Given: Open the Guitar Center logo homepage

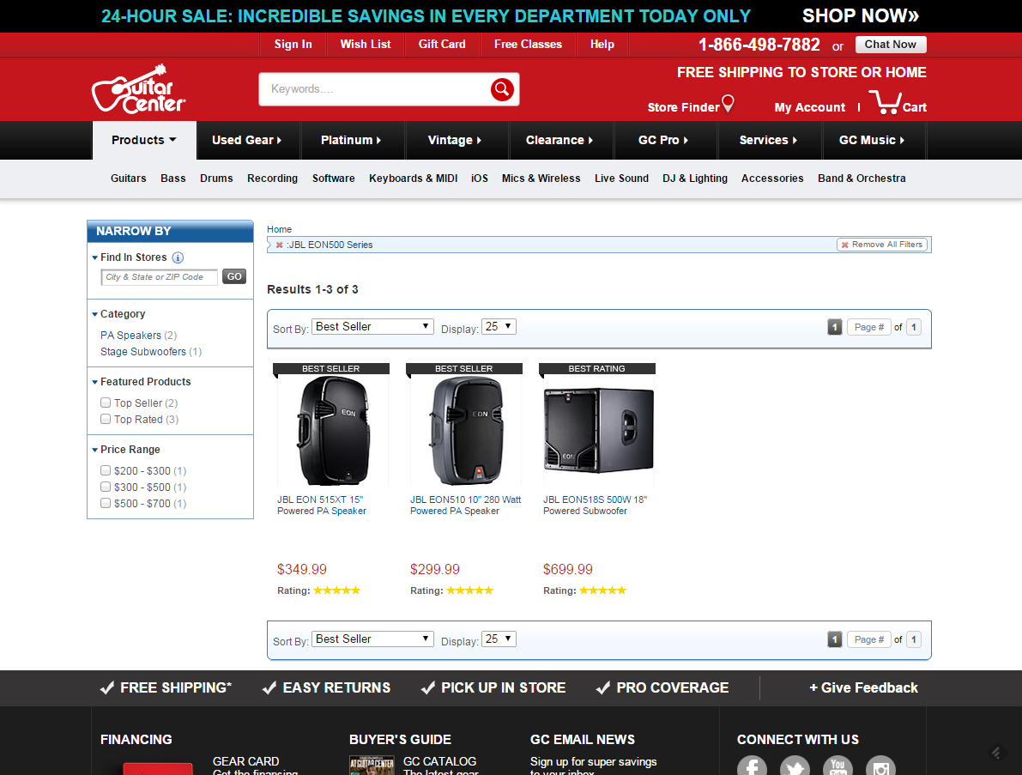Looking at the screenshot, I should (139, 88).
